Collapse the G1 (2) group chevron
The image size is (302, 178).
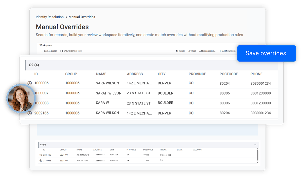point(255,145)
